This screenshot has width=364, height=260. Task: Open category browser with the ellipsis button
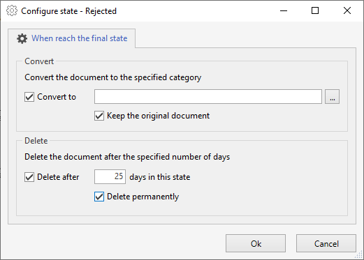pyautogui.click(x=333, y=97)
